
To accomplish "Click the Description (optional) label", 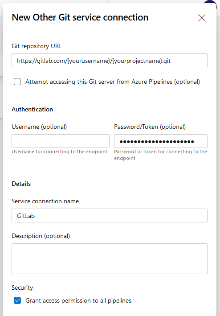I will 41,236.
